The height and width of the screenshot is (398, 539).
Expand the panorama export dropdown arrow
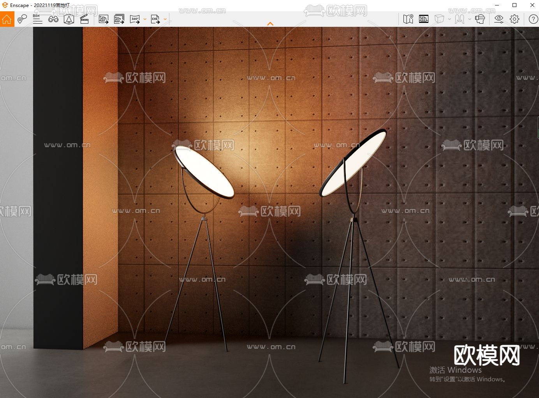(x=145, y=19)
